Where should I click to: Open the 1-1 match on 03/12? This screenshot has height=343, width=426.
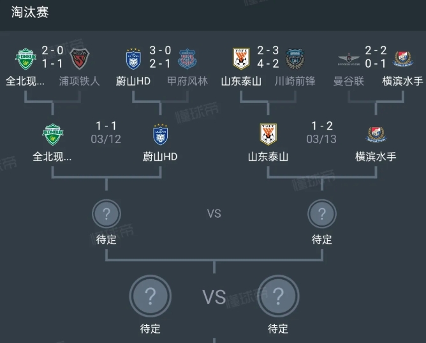pyautogui.click(x=106, y=132)
